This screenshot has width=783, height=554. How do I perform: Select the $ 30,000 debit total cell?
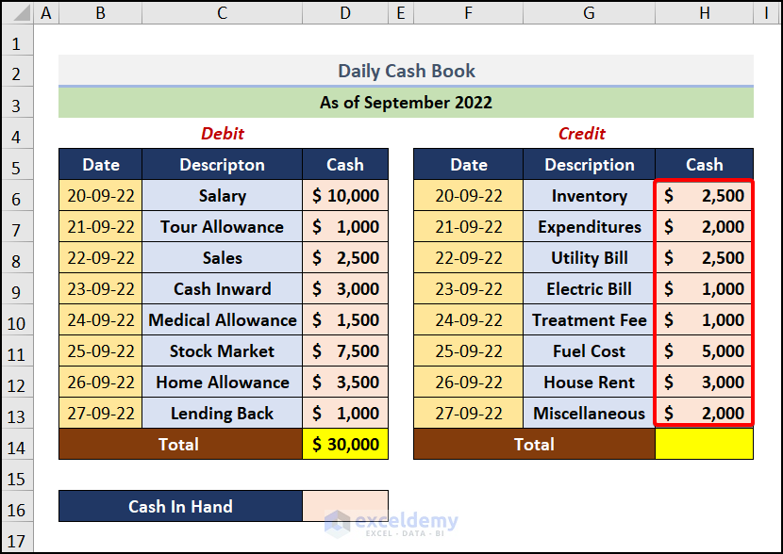(x=345, y=445)
